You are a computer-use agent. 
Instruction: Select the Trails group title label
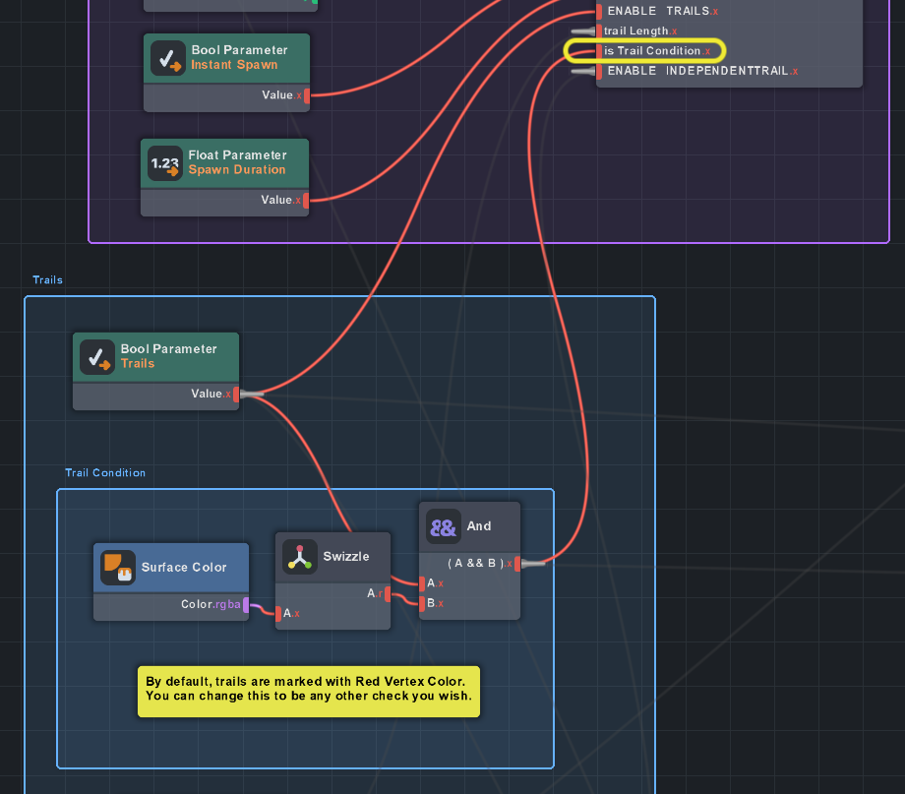pos(47,280)
